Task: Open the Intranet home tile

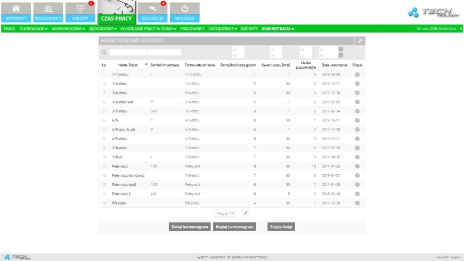Action: [x=16, y=12]
